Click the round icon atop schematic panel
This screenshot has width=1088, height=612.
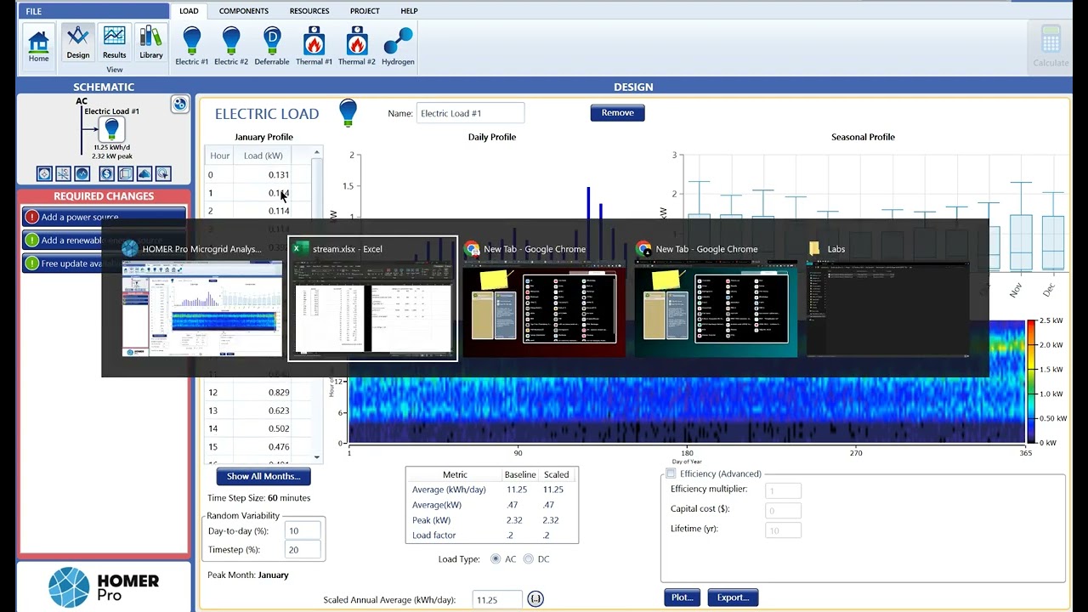[179, 104]
